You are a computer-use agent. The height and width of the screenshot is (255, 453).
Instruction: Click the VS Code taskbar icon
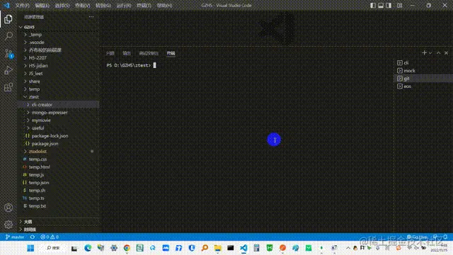pyautogui.click(x=243, y=248)
